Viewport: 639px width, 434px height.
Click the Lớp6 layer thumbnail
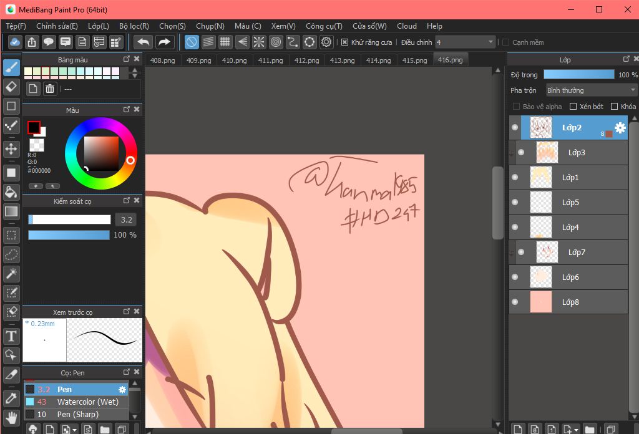coord(540,277)
